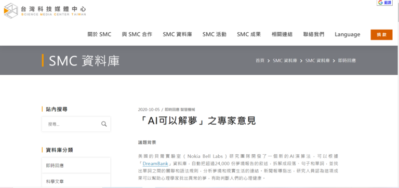Select the 即時回應 category in the sidebar
The width and height of the screenshot is (399, 188).
point(76,165)
